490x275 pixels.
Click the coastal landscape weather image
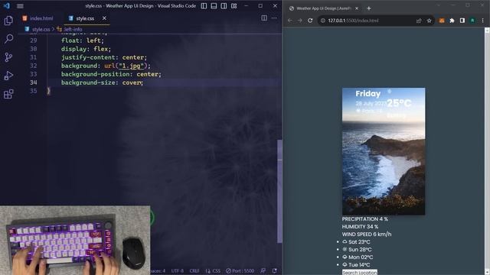coord(384,151)
